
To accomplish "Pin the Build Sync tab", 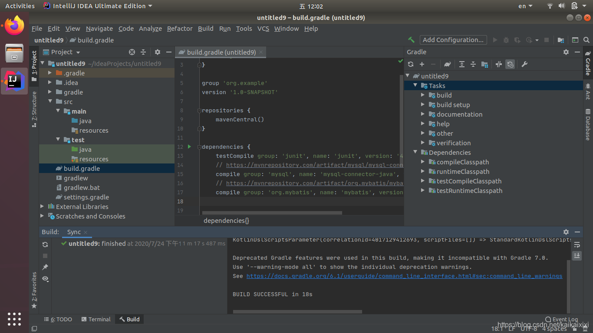I will click(x=45, y=267).
